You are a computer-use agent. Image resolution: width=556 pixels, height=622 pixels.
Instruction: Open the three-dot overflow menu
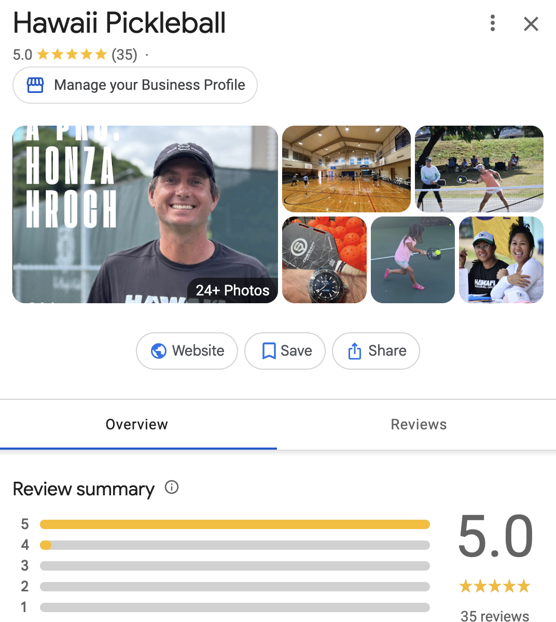pyautogui.click(x=492, y=23)
